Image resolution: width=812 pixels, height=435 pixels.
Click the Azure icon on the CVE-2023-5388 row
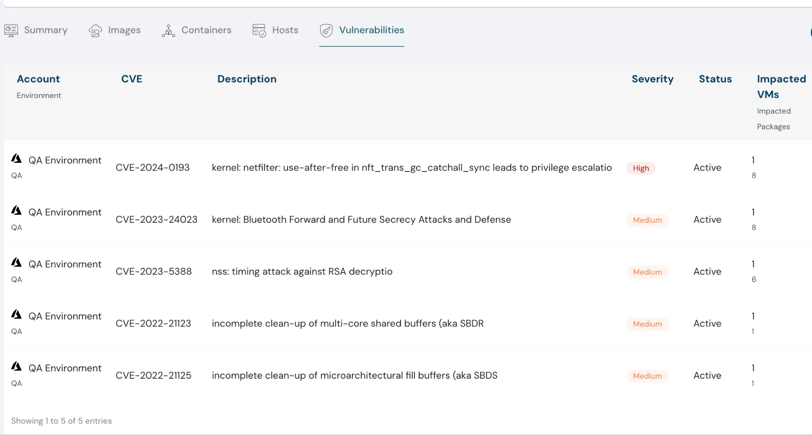(16, 262)
